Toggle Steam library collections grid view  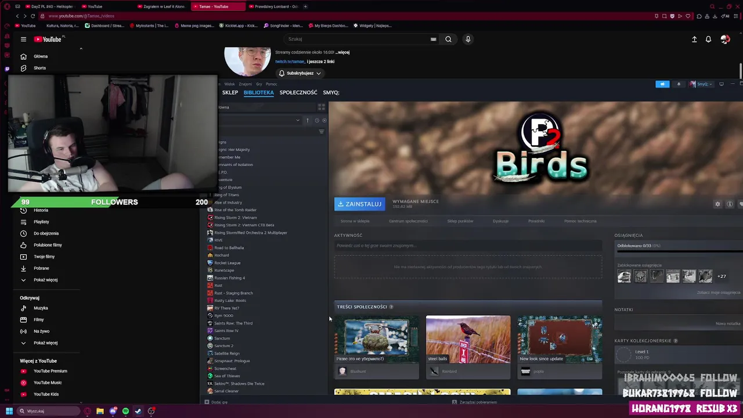click(321, 107)
